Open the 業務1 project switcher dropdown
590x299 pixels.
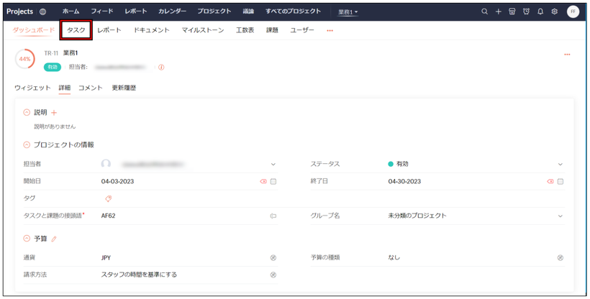coord(348,12)
